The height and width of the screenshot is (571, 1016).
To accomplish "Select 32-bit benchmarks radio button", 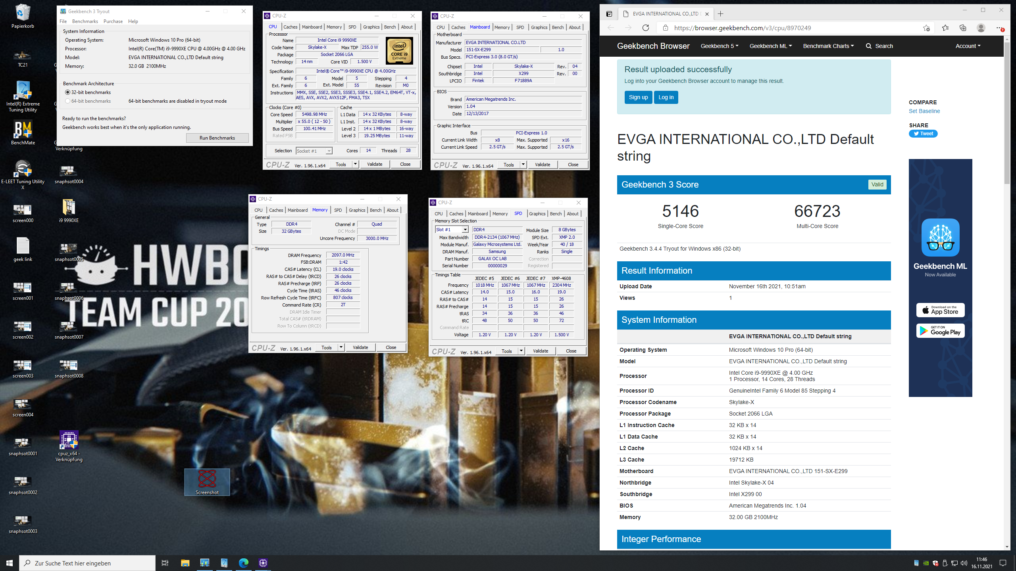I will (67, 92).
